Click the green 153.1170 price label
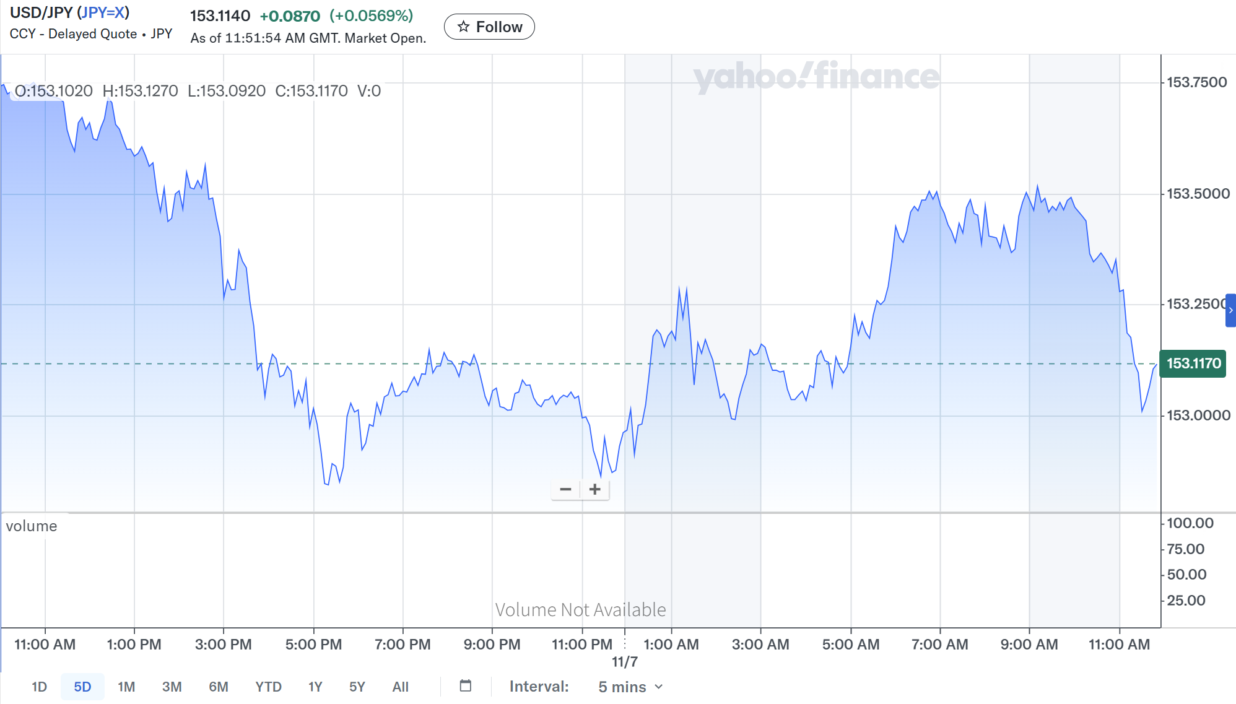The height and width of the screenshot is (704, 1236). 1193,363
